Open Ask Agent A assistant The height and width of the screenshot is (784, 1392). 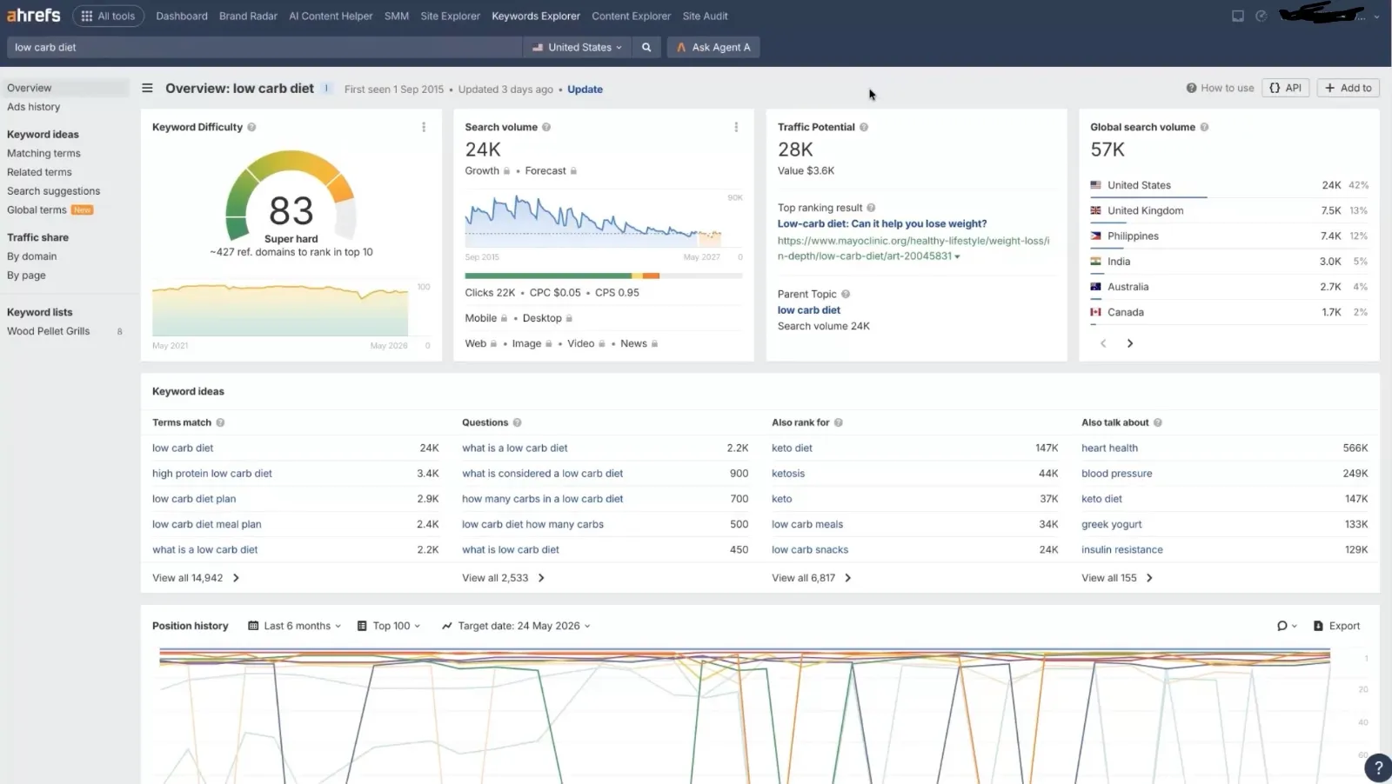point(713,48)
